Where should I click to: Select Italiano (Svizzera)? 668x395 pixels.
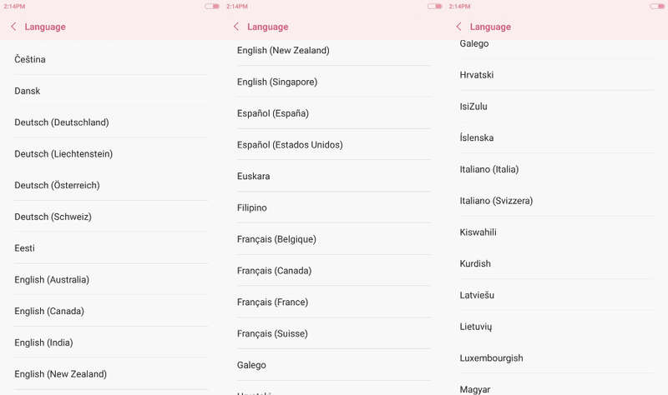point(496,201)
